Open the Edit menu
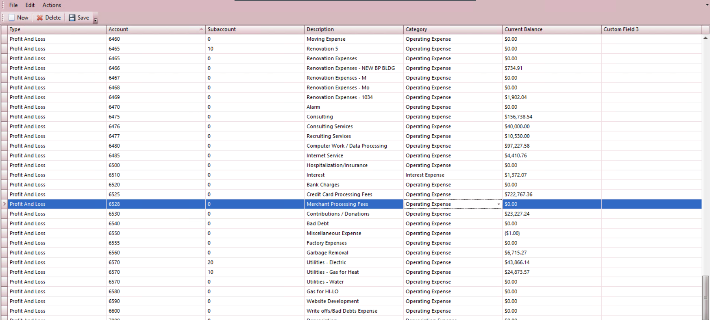This screenshot has height=320, width=710. [x=30, y=5]
